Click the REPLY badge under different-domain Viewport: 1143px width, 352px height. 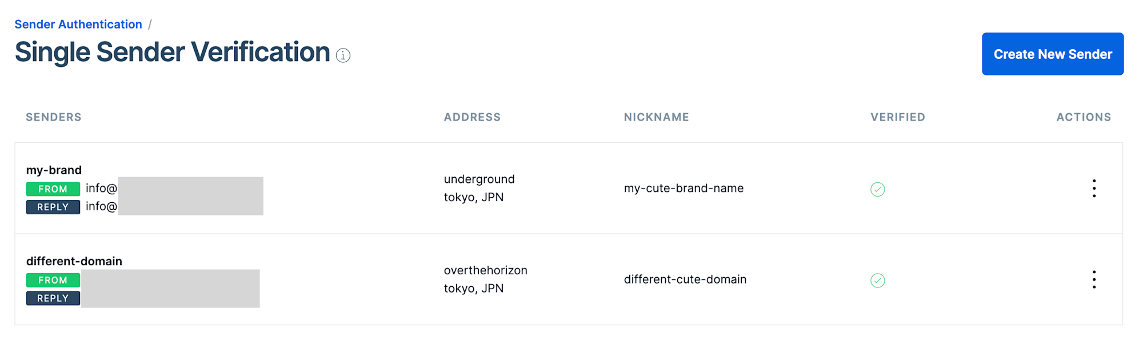[x=53, y=298]
